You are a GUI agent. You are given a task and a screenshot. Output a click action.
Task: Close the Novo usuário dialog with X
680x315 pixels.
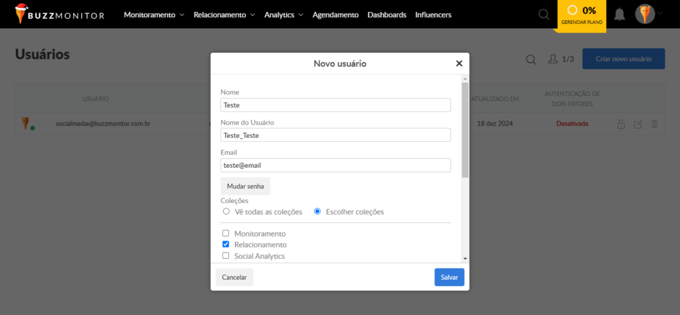(459, 64)
